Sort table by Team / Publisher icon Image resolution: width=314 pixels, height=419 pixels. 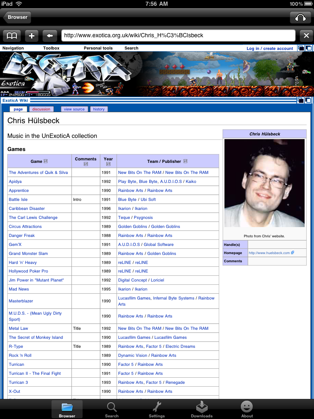point(185,161)
